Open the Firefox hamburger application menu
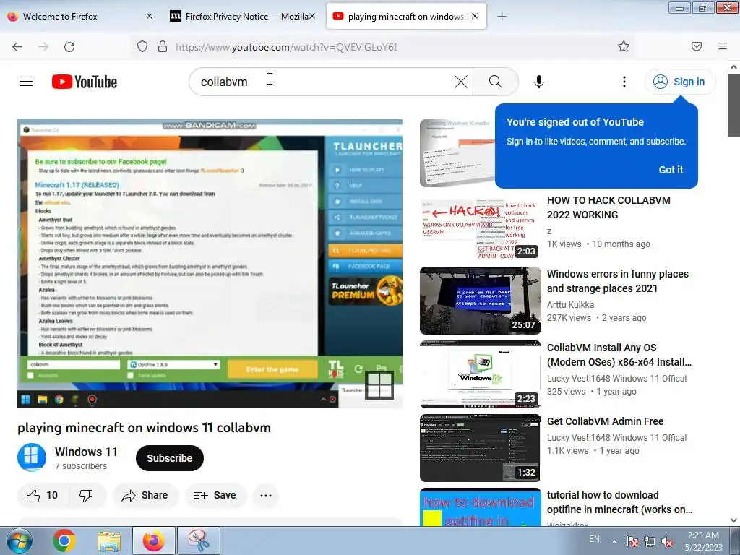Image resolution: width=740 pixels, height=555 pixels. pos(723,46)
